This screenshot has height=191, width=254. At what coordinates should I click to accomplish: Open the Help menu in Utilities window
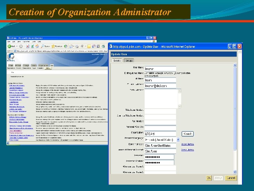39,42
